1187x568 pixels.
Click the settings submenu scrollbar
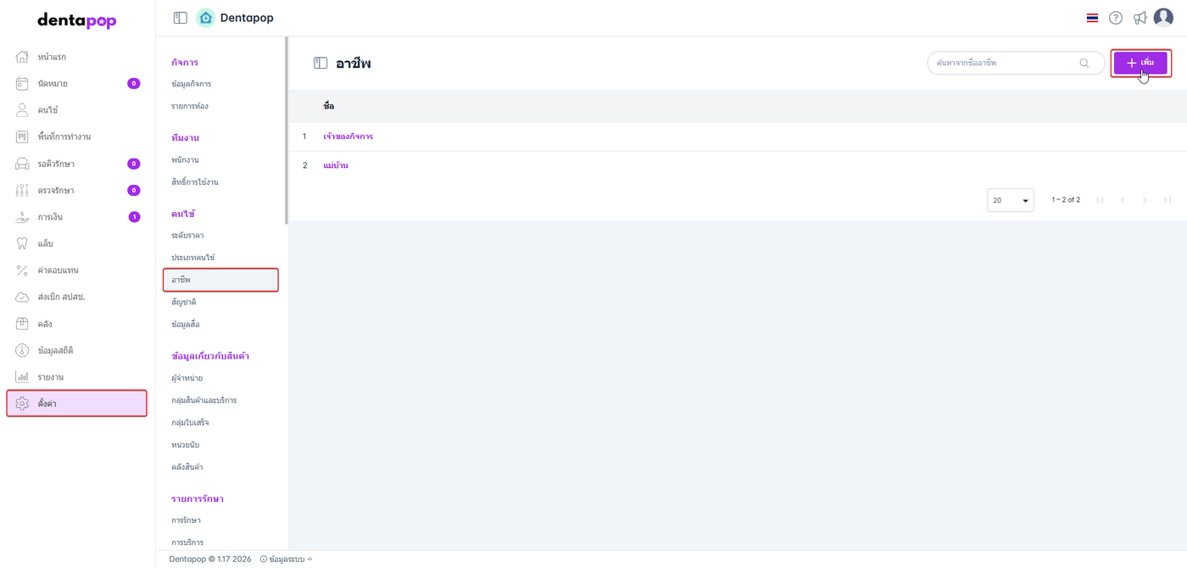287,130
